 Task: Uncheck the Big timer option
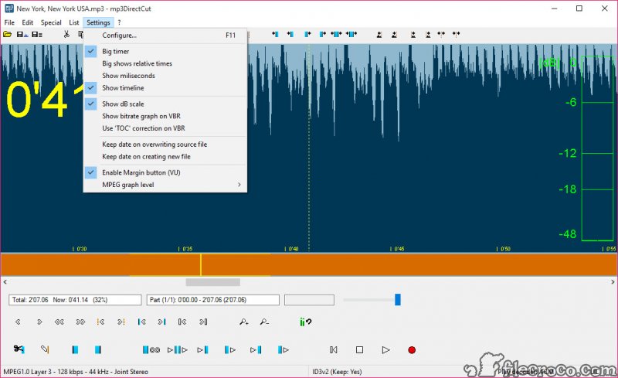(165, 51)
